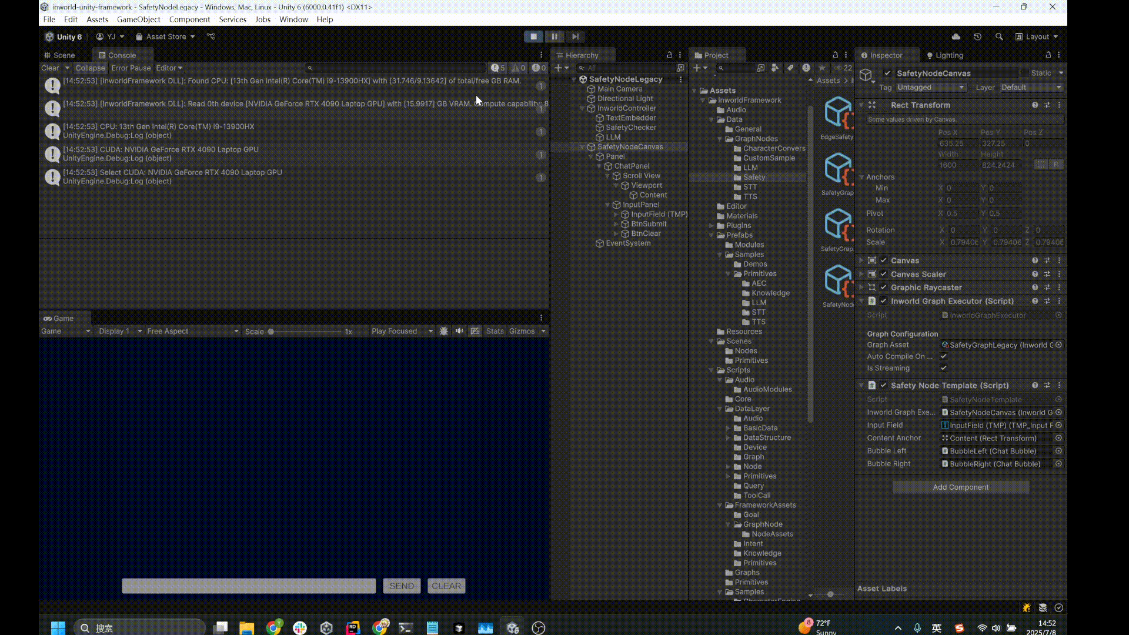Toggle the Is Streaming checkbox
Image resolution: width=1129 pixels, height=635 pixels.
click(944, 368)
